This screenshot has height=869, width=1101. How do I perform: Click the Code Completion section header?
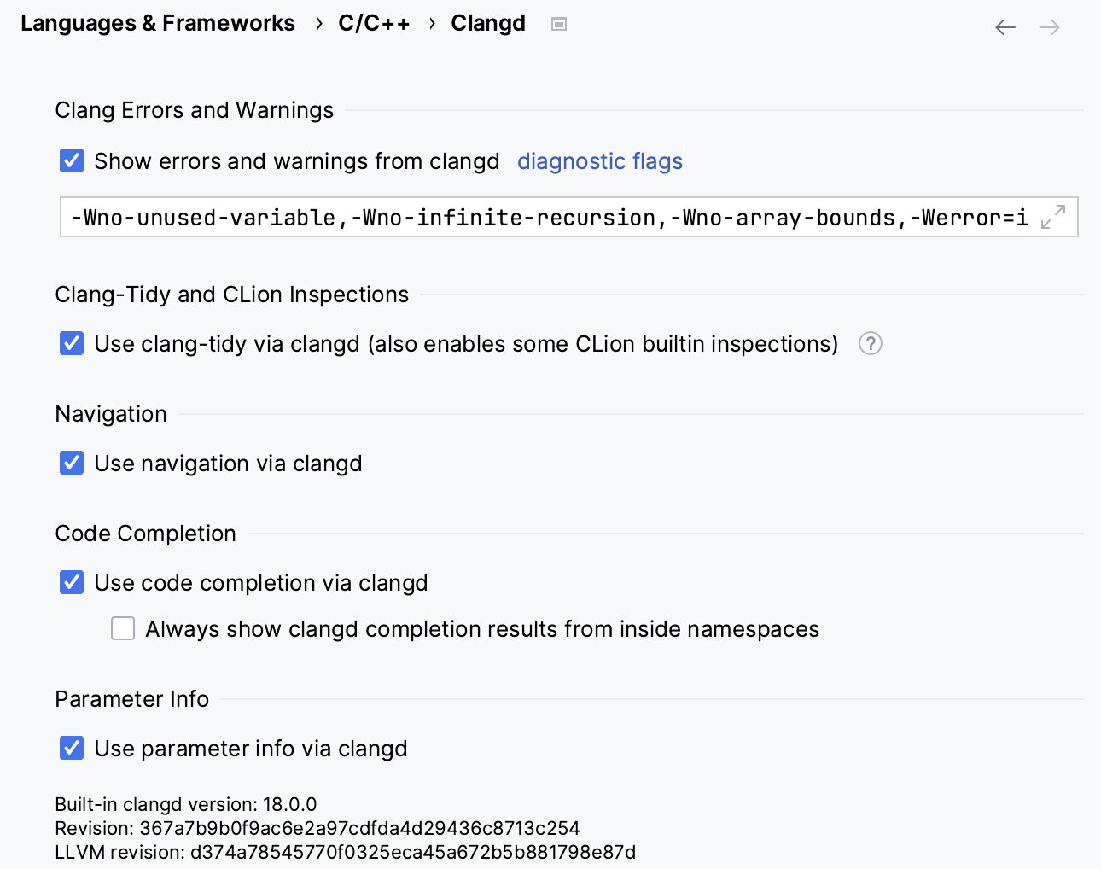pos(145,533)
